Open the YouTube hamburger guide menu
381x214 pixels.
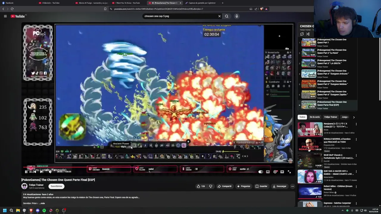[5, 16]
